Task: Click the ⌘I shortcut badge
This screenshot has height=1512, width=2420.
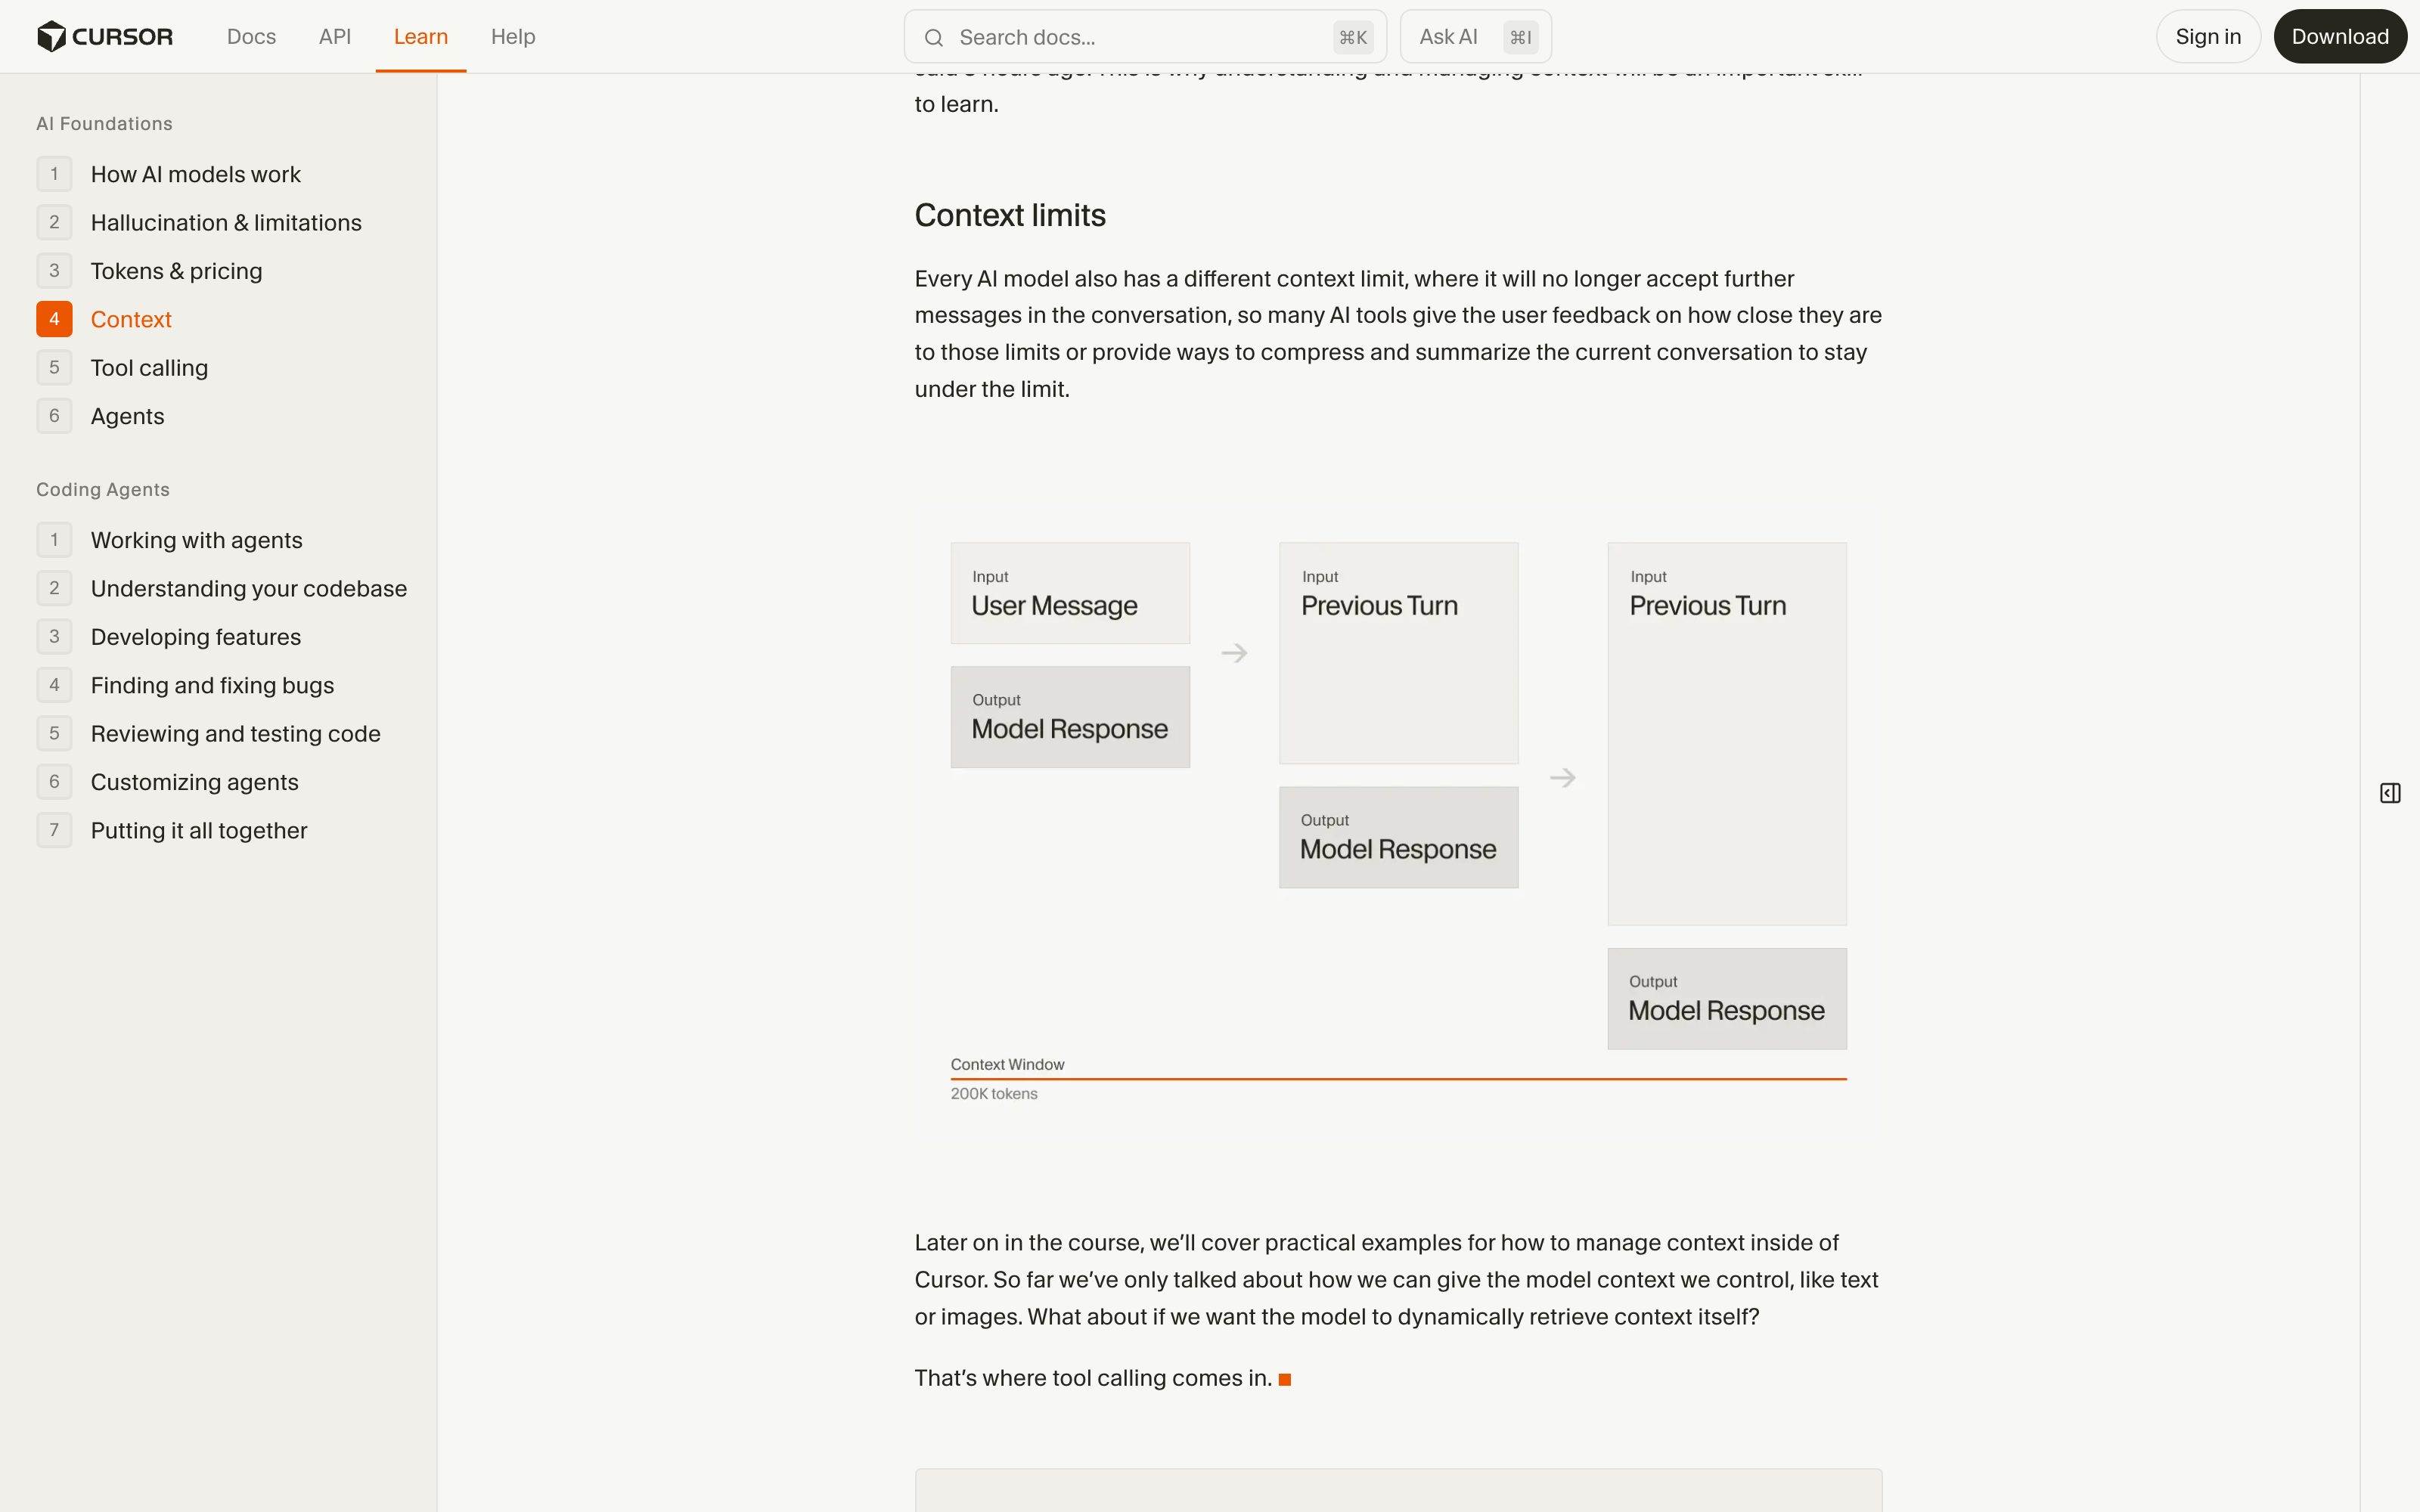Action: tap(1520, 38)
